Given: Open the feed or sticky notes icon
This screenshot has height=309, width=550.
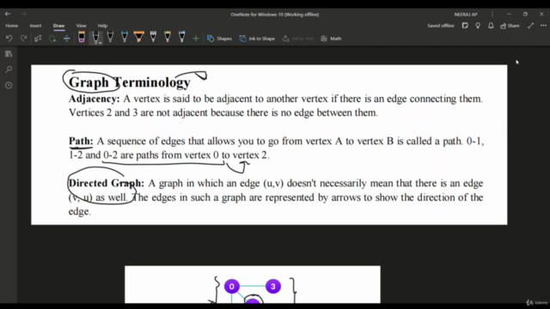Looking at the screenshot, I should click(x=465, y=26).
